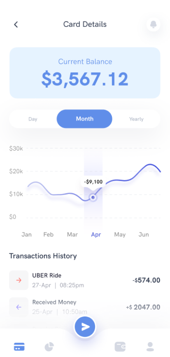Select the Month period tab
The width and height of the screenshot is (170, 357).
coord(84,119)
